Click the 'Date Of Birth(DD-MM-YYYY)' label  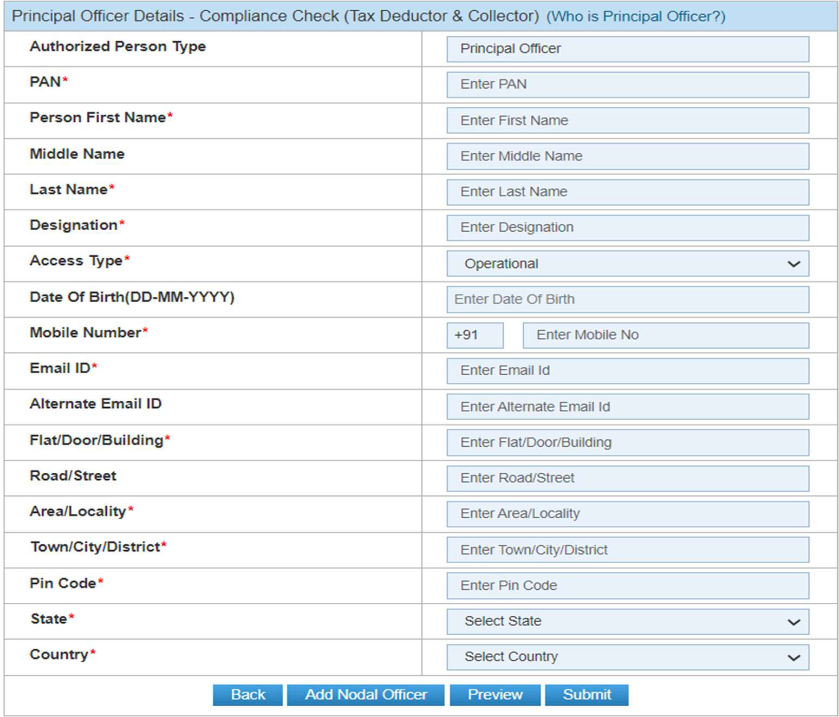[132, 297]
